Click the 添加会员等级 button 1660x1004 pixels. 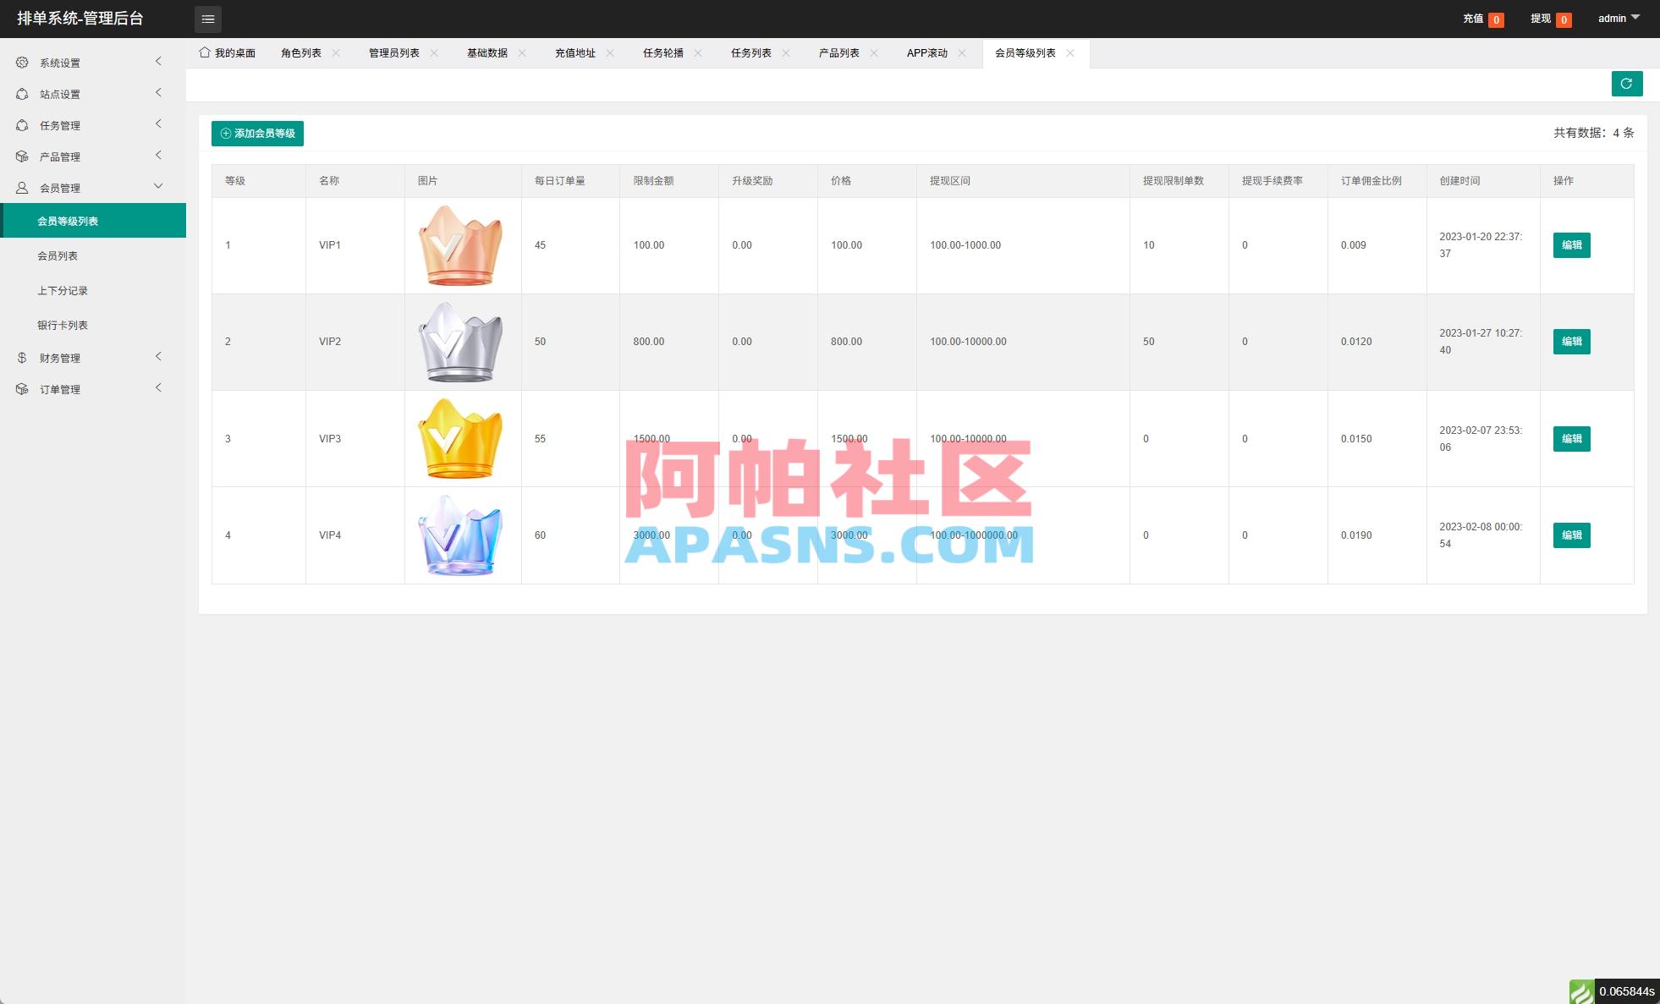coord(257,134)
